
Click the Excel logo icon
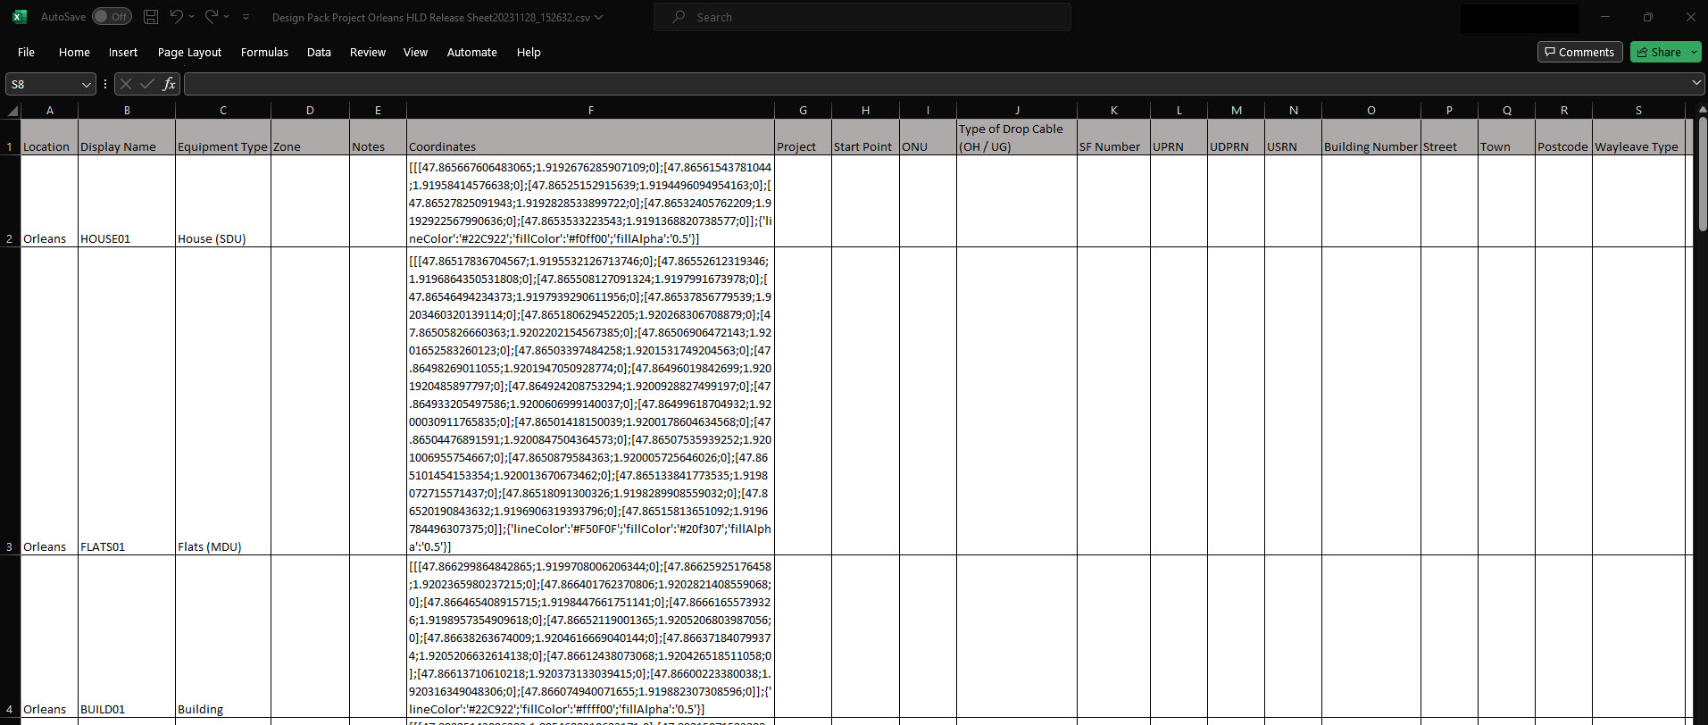pos(20,17)
